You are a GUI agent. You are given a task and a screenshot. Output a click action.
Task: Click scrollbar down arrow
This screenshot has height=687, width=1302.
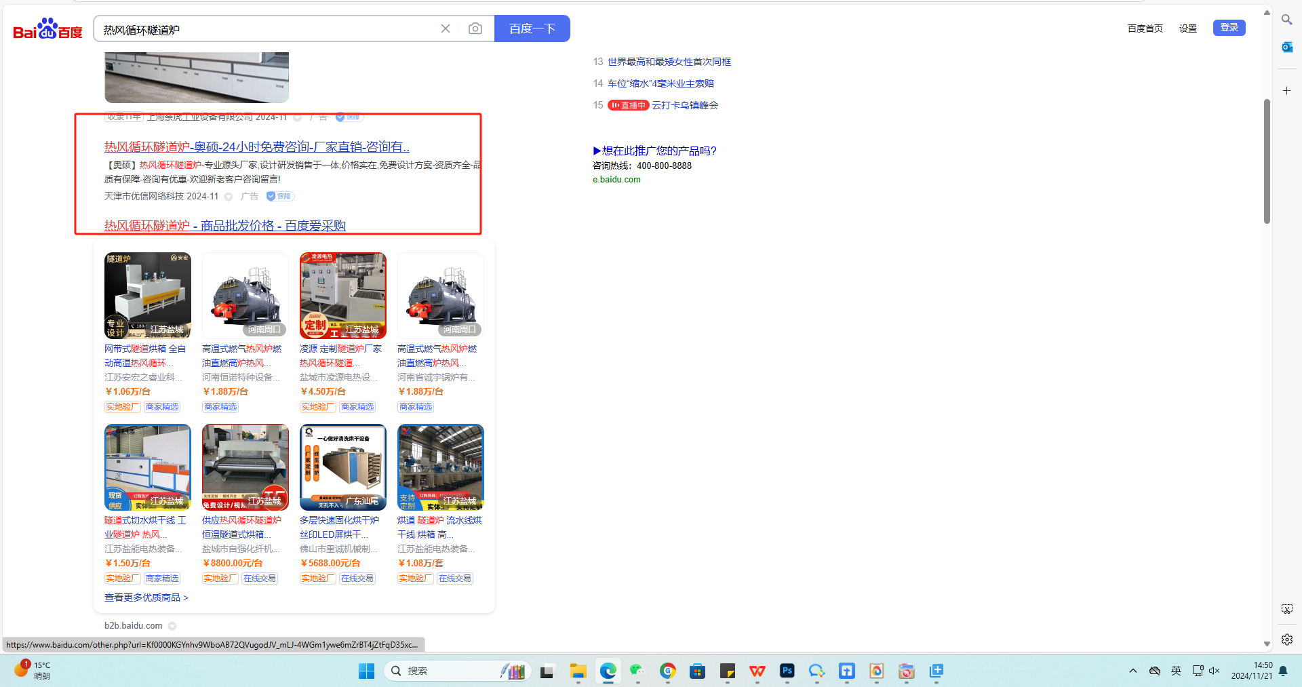[x=1266, y=644]
